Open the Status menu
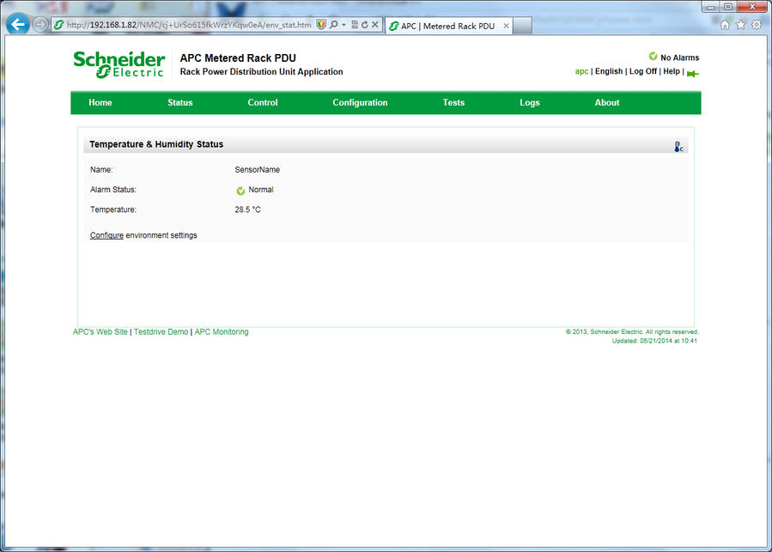This screenshot has height=552, width=772. click(x=179, y=103)
